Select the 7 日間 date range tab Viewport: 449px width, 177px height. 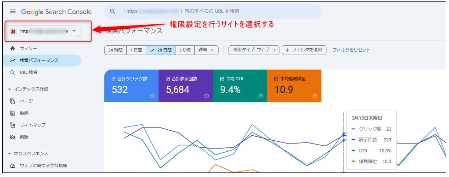click(136, 50)
